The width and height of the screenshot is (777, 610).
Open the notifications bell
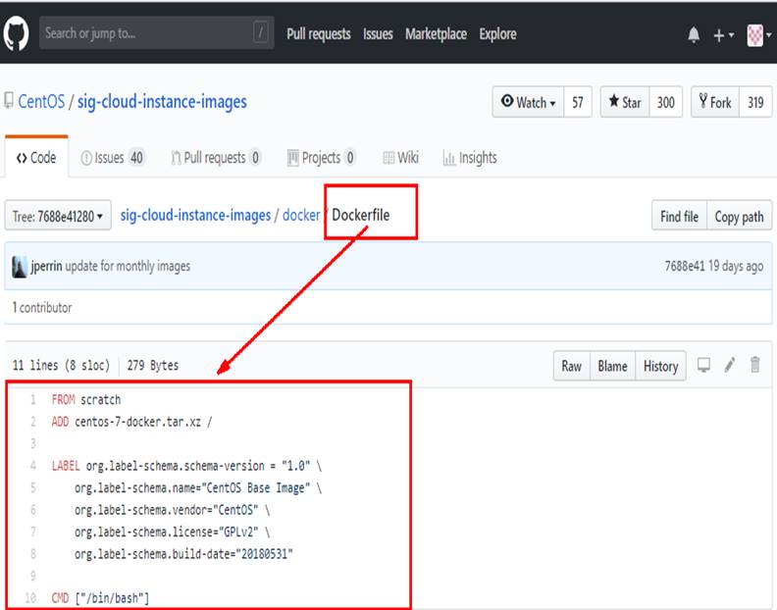694,34
